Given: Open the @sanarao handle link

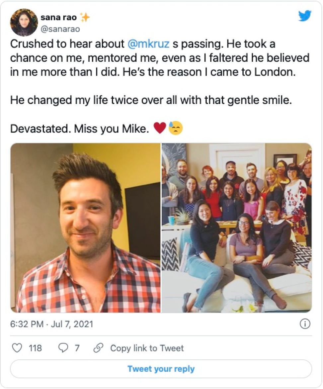Looking at the screenshot, I should [60, 29].
